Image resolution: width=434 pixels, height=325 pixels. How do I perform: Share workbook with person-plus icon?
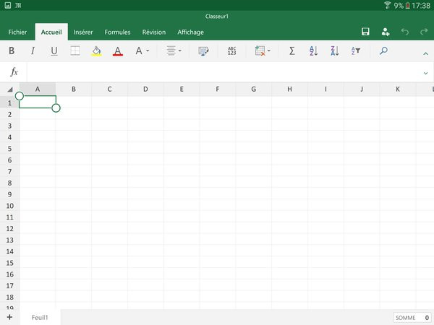(x=386, y=32)
